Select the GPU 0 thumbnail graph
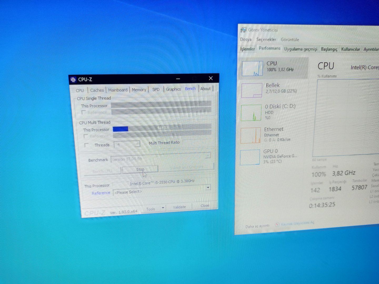The height and width of the screenshot is (284, 379). tap(250, 157)
